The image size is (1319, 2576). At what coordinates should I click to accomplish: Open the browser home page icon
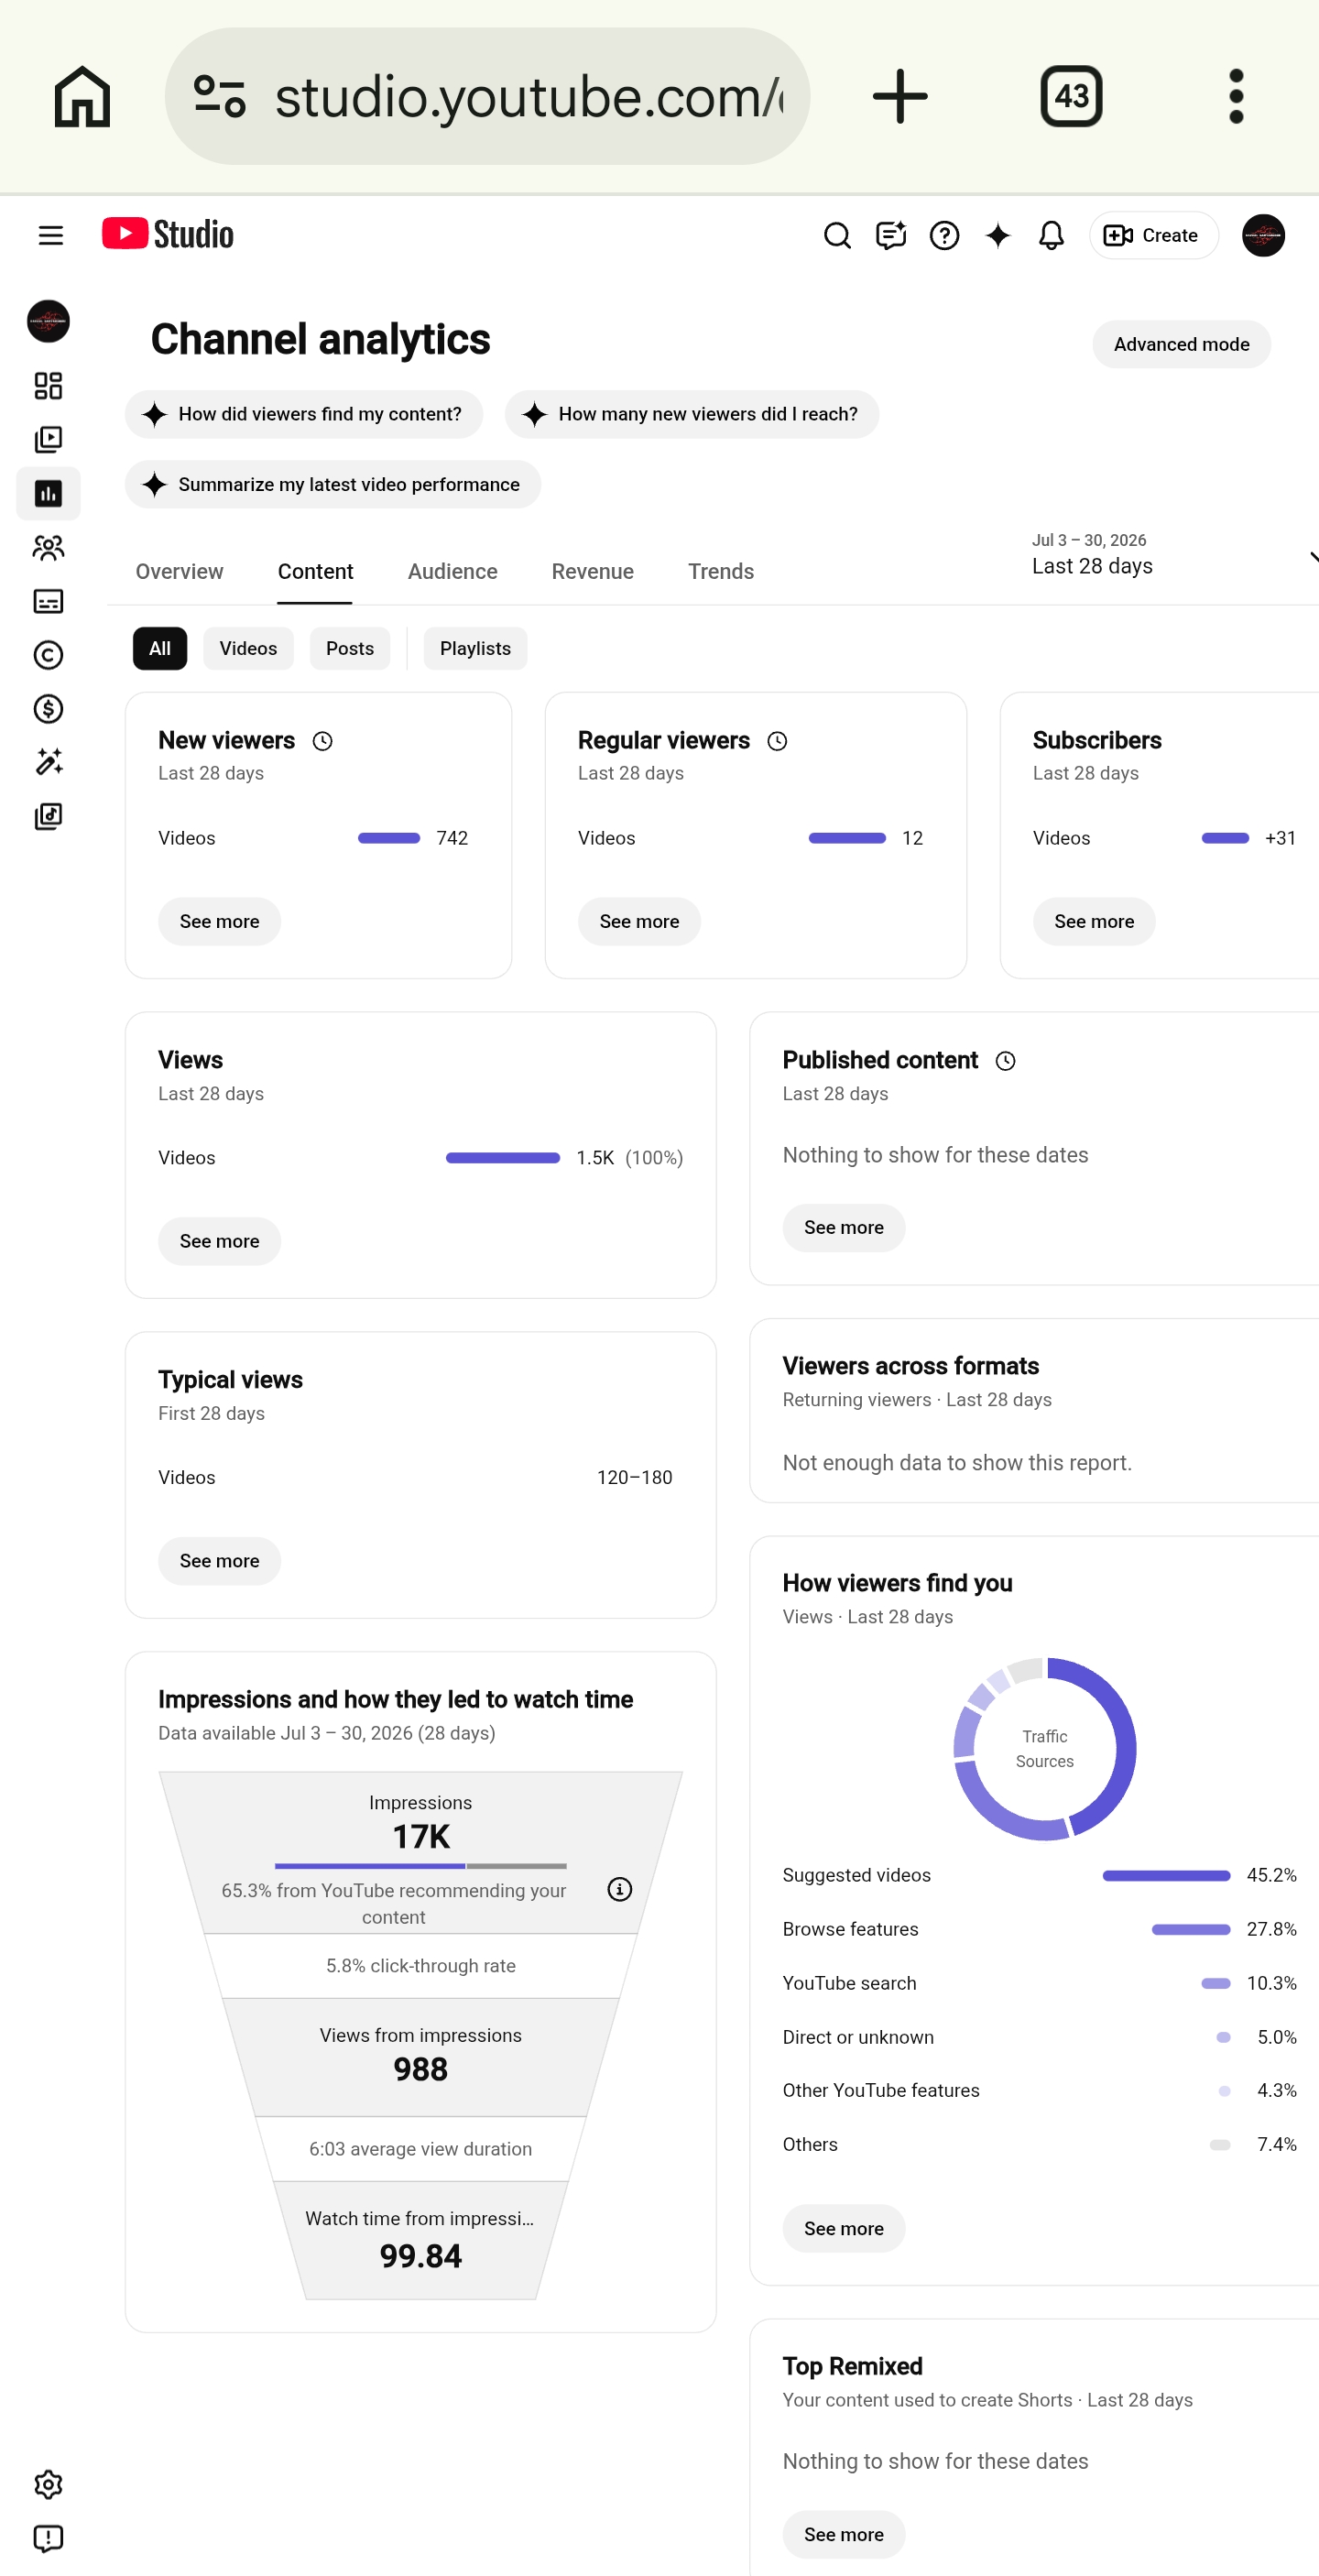pyautogui.click(x=82, y=96)
